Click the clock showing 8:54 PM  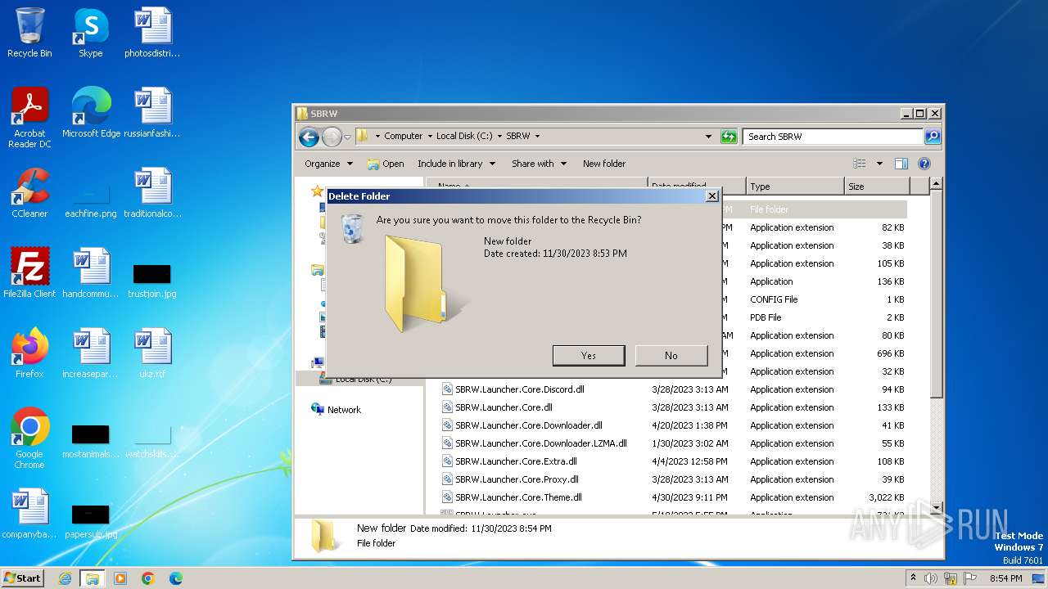click(x=1005, y=578)
